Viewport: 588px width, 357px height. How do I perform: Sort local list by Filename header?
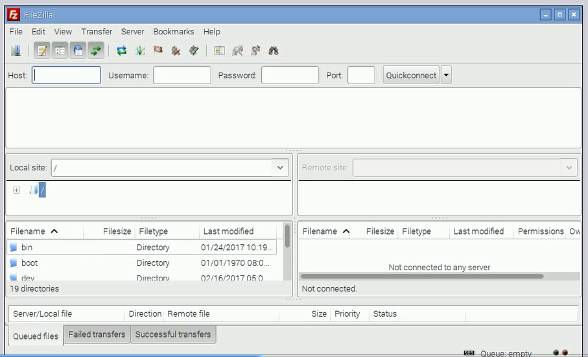(x=45, y=231)
